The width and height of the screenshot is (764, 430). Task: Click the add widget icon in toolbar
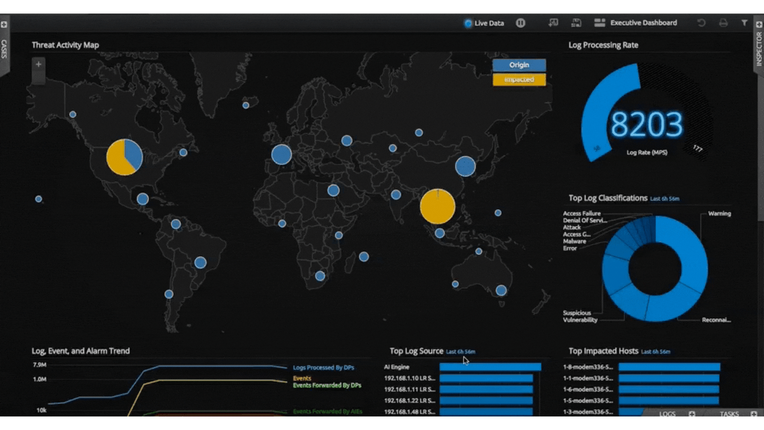[553, 23]
